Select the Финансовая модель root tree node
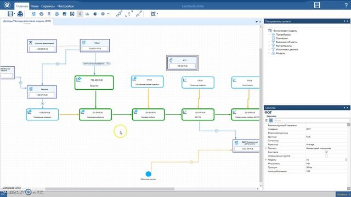This screenshot has height=197, width=351. click(x=285, y=31)
